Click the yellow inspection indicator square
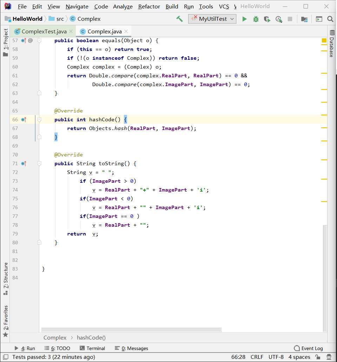This screenshot has width=337, height=362. (324, 41)
